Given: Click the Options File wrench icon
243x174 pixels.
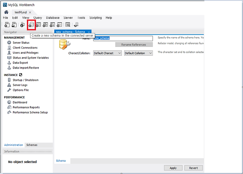Looking at the screenshot, I should [x=9, y=90].
